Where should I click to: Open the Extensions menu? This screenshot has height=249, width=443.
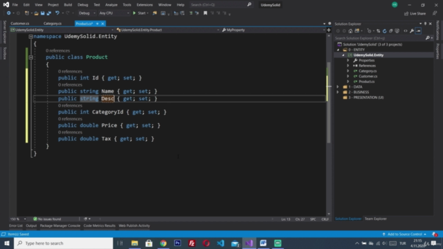145,5
